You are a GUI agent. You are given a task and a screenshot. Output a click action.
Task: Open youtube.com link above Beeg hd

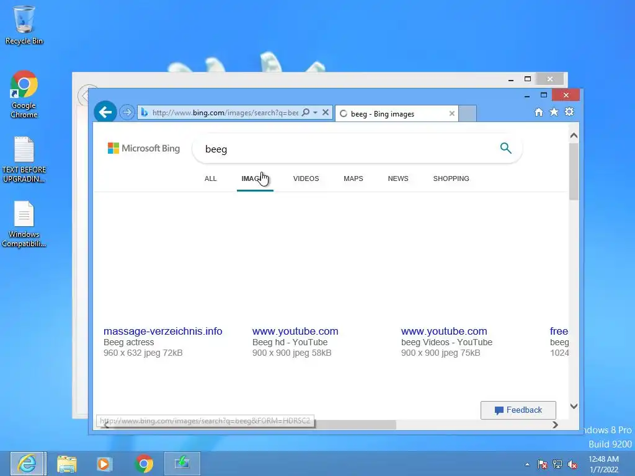[295, 331]
